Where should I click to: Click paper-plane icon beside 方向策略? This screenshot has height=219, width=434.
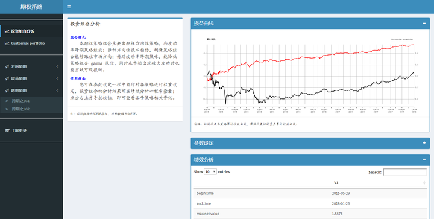coord(7,66)
